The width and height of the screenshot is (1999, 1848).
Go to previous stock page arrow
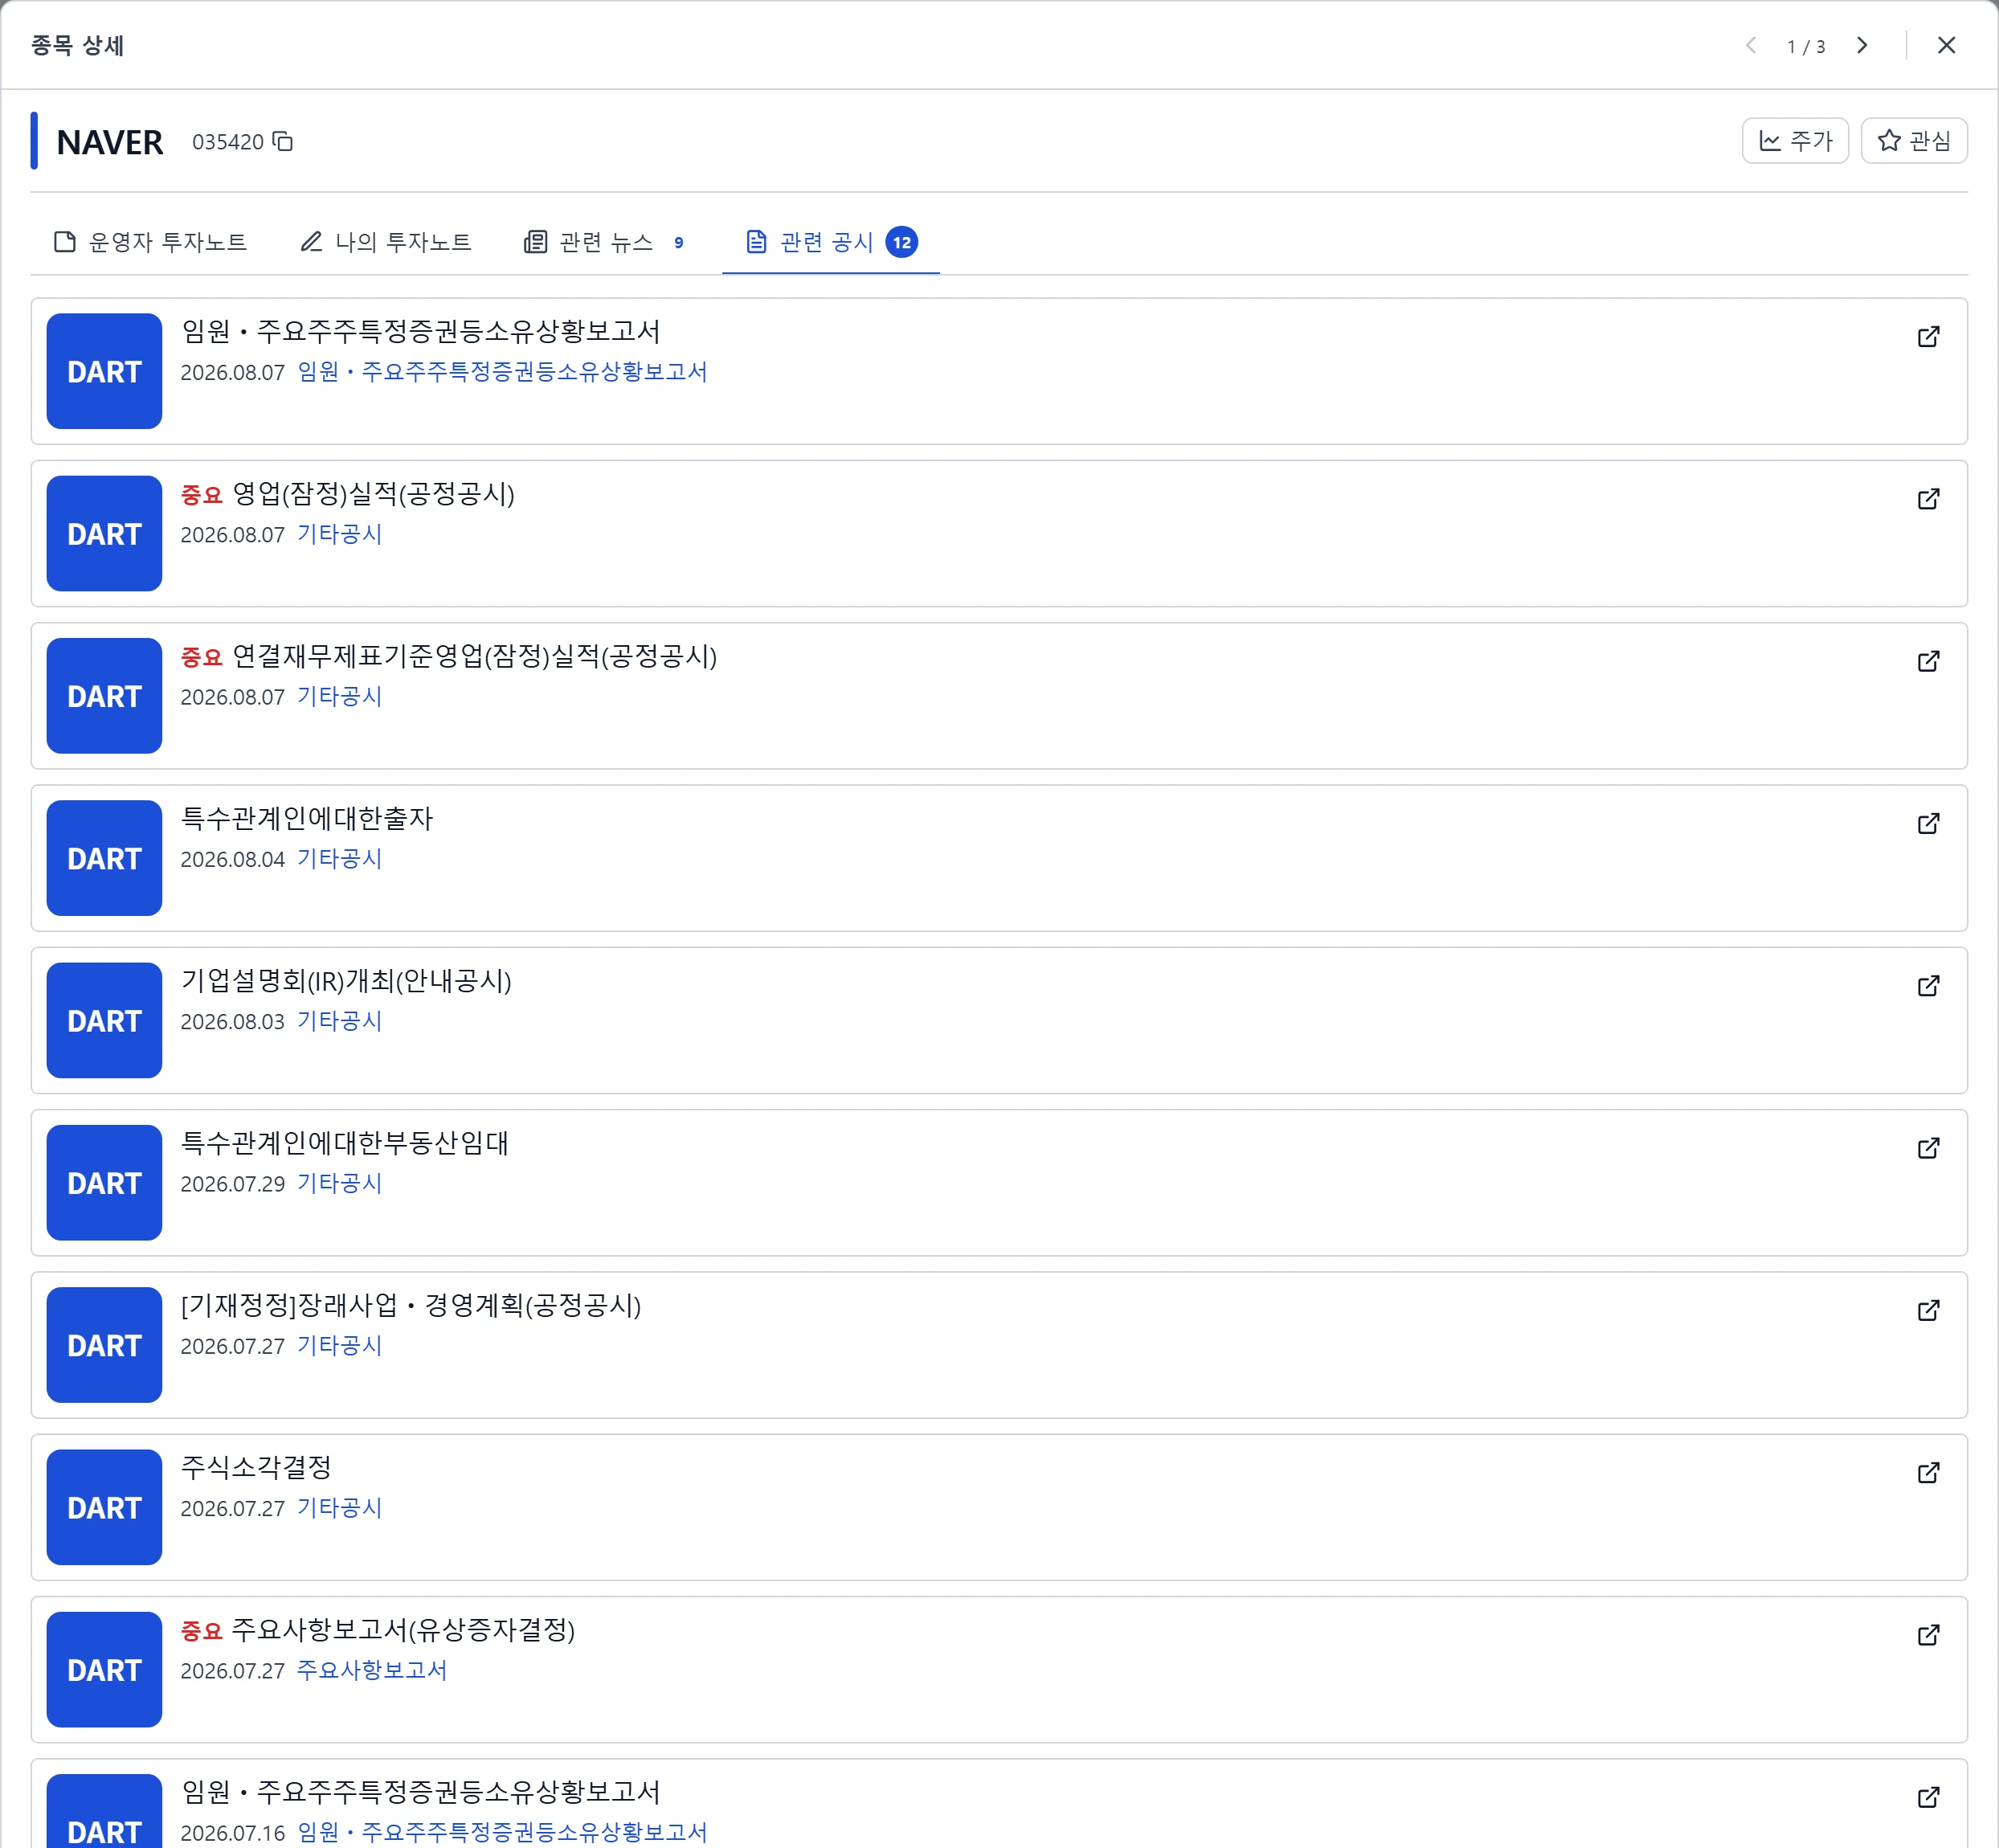(x=1750, y=46)
